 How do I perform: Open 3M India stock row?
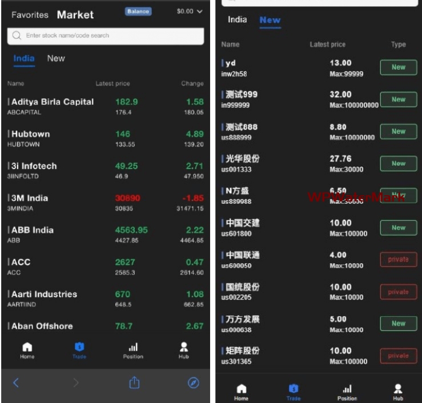106,203
